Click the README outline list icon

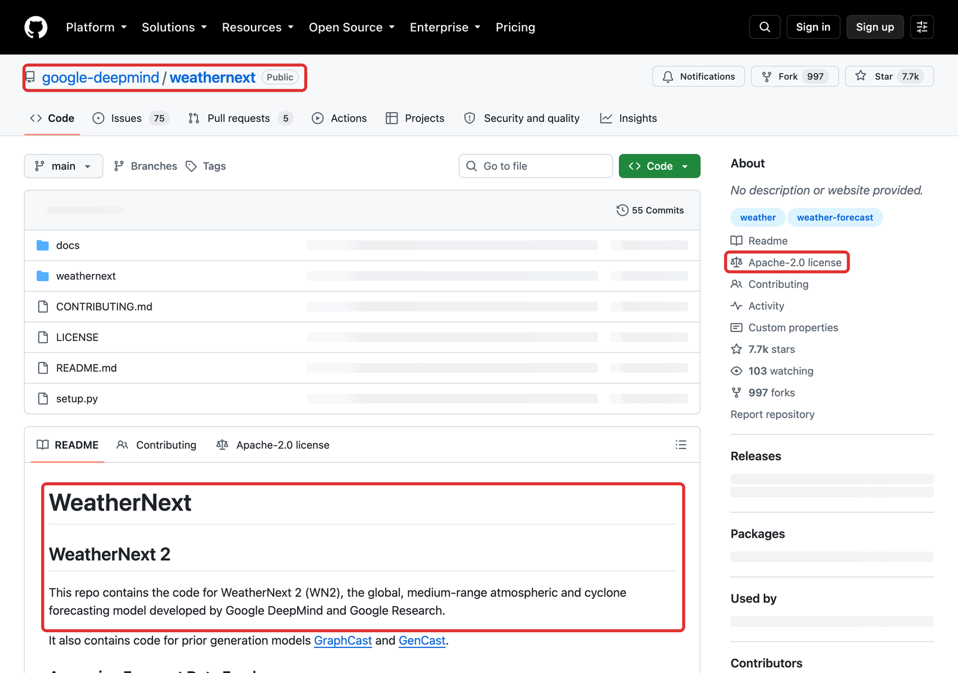click(681, 444)
